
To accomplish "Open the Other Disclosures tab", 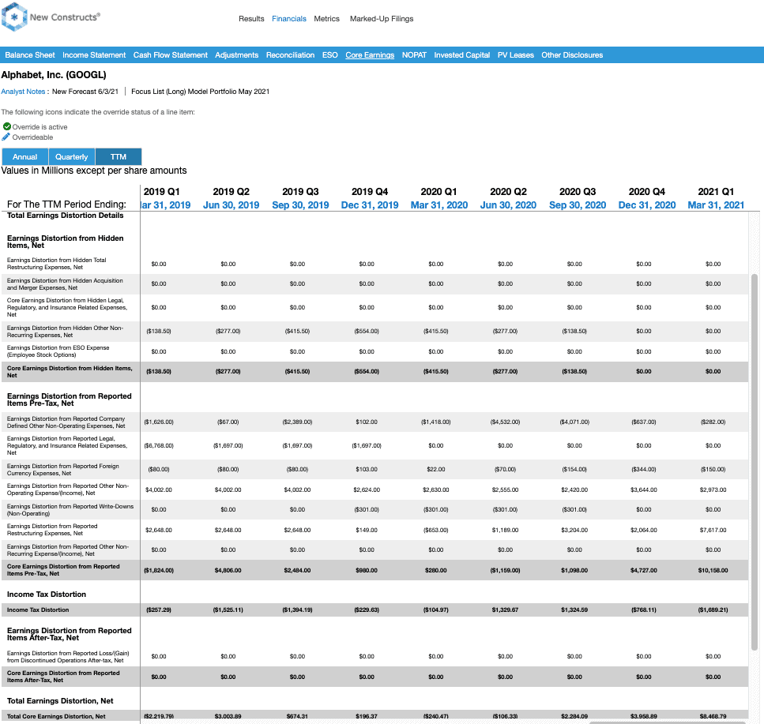I will (x=572, y=55).
